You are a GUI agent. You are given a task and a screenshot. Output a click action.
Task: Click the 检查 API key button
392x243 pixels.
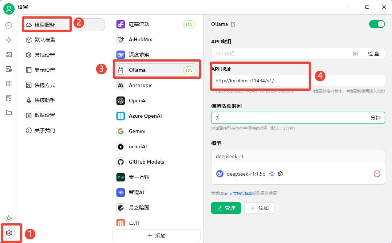pyautogui.click(x=373, y=54)
